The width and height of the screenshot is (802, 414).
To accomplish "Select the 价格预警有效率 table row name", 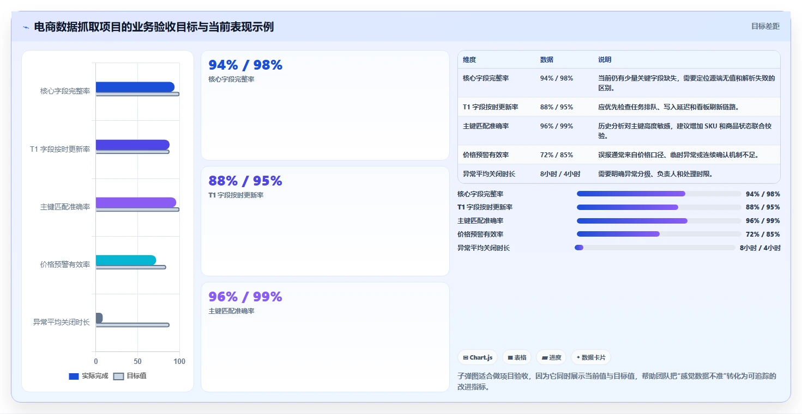I will [x=486, y=155].
